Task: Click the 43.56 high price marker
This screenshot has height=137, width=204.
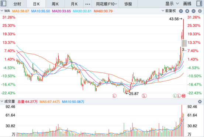Action: (x=176, y=19)
